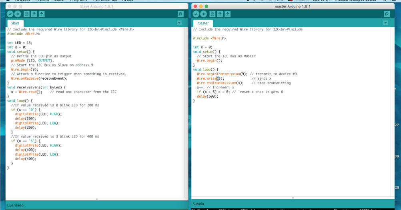Click the line 'x = Wire.read();'
Image resolution: width=401 pixels, height=210 pixels.
coord(26,92)
